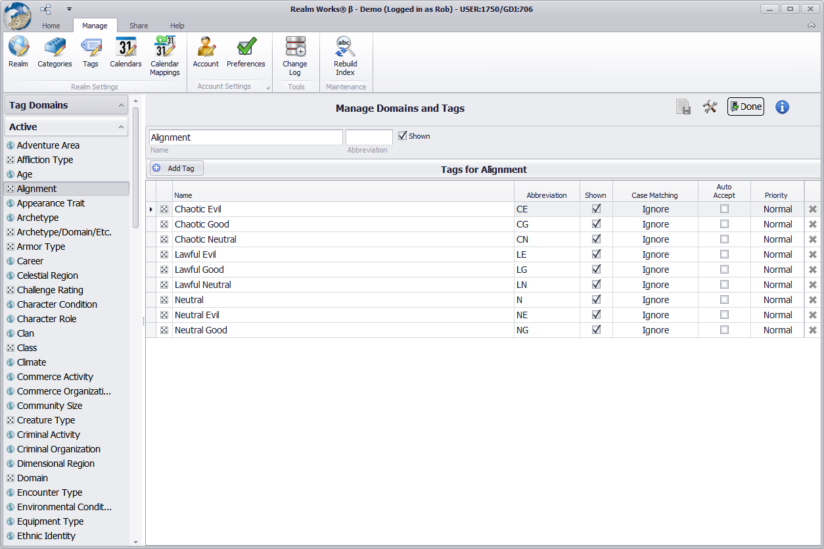
Task: Open Tags management in ribbon
Action: click(x=91, y=52)
